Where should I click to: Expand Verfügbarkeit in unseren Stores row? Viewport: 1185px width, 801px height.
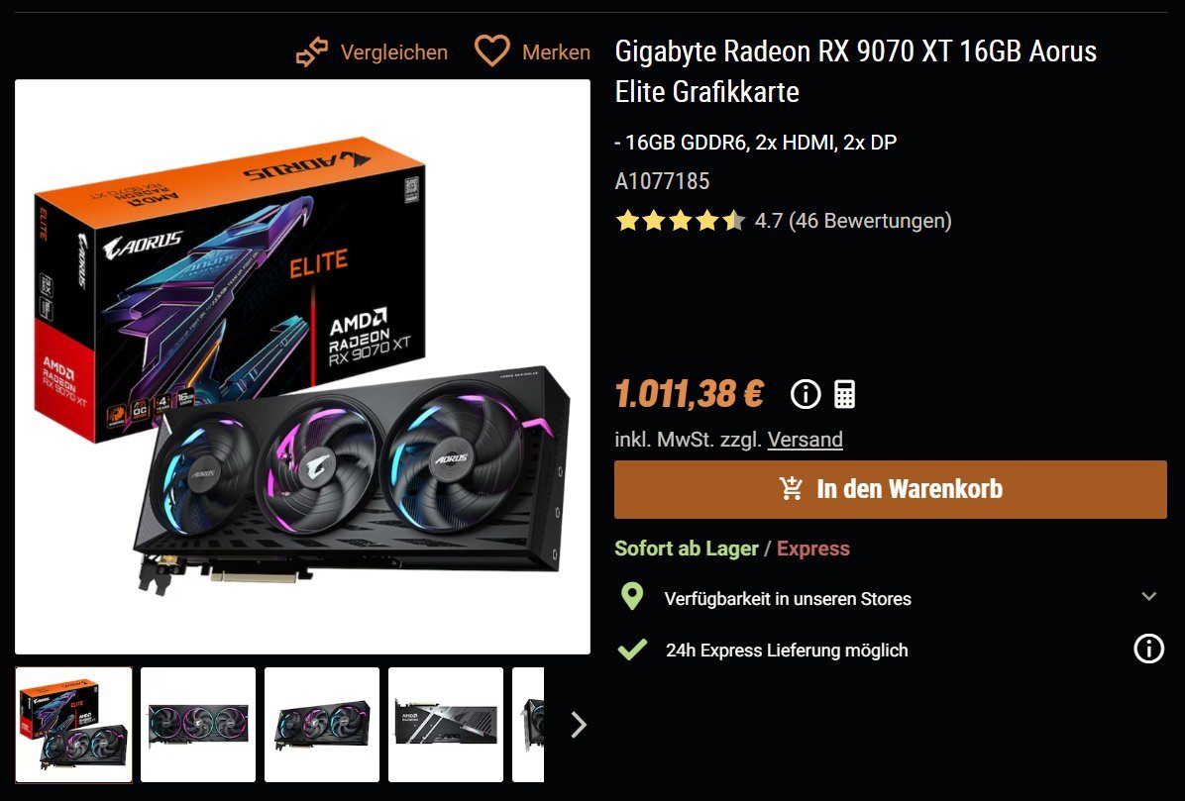(891, 597)
